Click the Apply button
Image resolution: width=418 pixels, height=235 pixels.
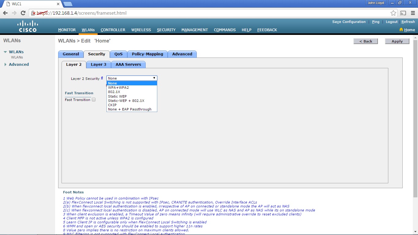(x=397, y=41)
